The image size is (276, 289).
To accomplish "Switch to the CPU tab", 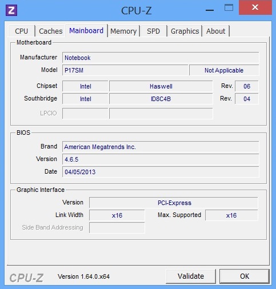I will [x=22, y=31].
